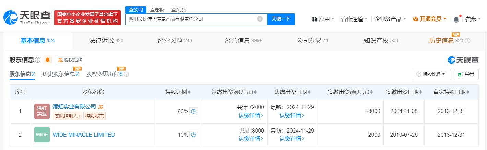Screen dimensions: 487x150
Task: Open pie chart icon for 90% shareholding
Action: (194, 111)
